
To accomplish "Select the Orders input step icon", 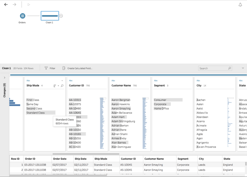I will pyautogui.click(x=22, y=16).
